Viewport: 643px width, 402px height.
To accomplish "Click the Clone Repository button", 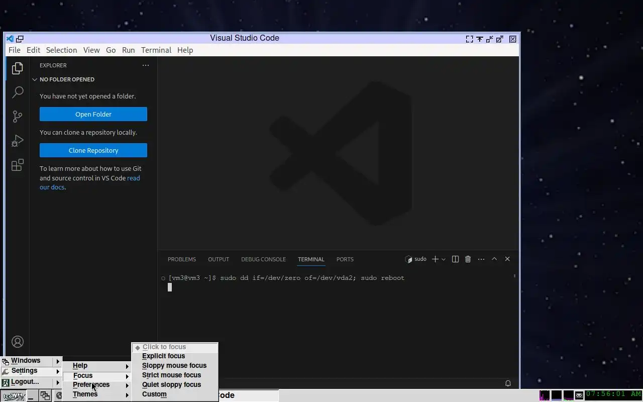I will tap(93, 150).
